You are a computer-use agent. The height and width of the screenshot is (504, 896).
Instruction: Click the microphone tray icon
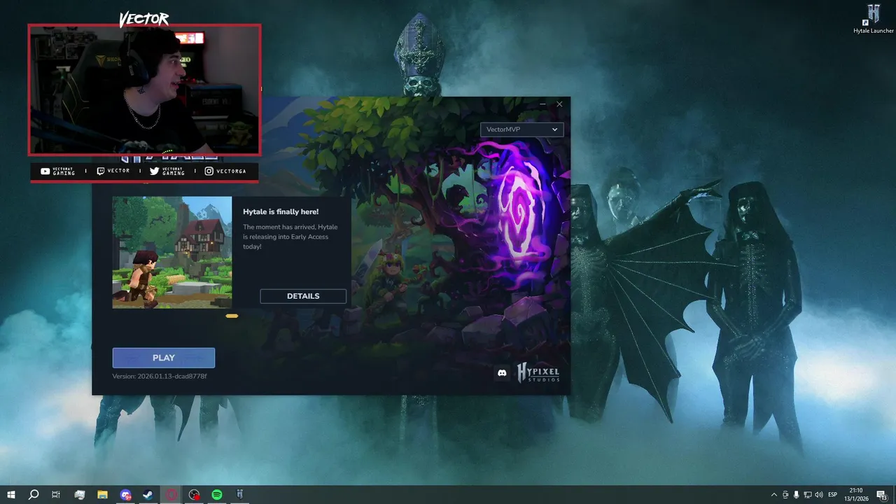[x=796, y=495]
